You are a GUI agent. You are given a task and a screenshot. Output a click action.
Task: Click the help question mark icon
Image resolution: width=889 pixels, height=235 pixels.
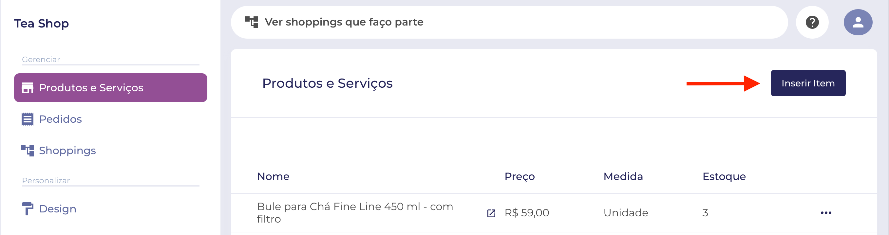point(812,23)
